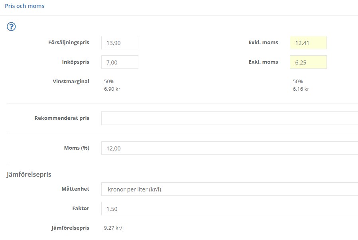Image resolution: width=358 pixels, height=240 pixels.
Task: Click the Inköpspris field showing 7,00
Action: point(120,62)
